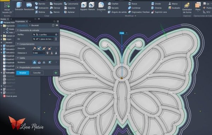The image size is (212, 135).
Task: Choose the Barrido sweep tool
Action: tap(40, 4)
